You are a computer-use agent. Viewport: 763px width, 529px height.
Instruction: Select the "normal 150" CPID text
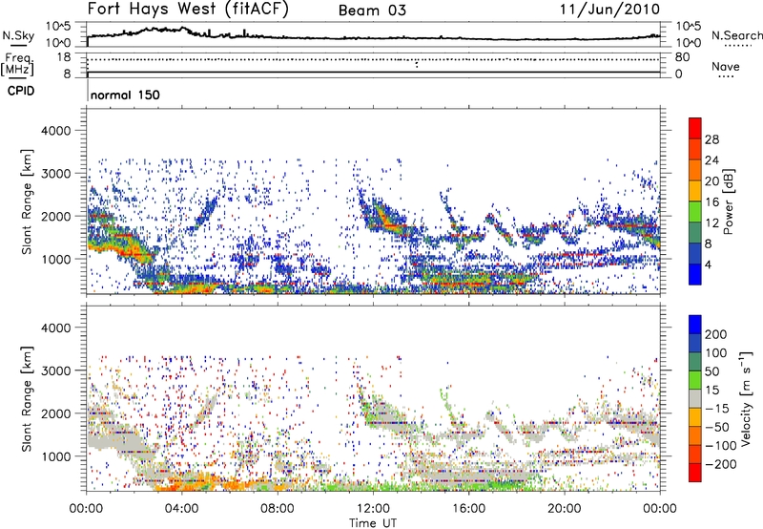(x=125, y=95)
